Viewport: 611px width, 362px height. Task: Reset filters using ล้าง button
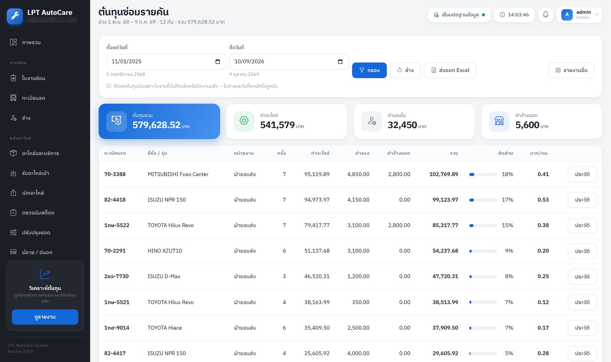coord(405,70)
